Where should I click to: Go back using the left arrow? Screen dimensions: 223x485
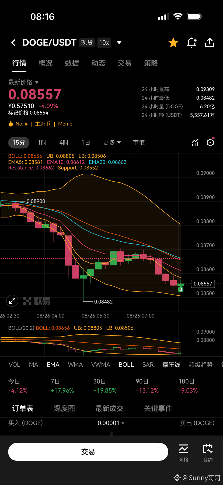click(13, 43)
